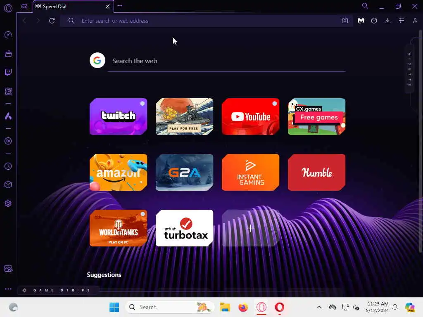Open the red Opera taskbar icon
The image size is (423, 317).
click(280, 307)
